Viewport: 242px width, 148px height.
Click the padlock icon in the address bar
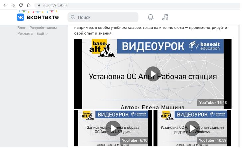coord(39,5)
